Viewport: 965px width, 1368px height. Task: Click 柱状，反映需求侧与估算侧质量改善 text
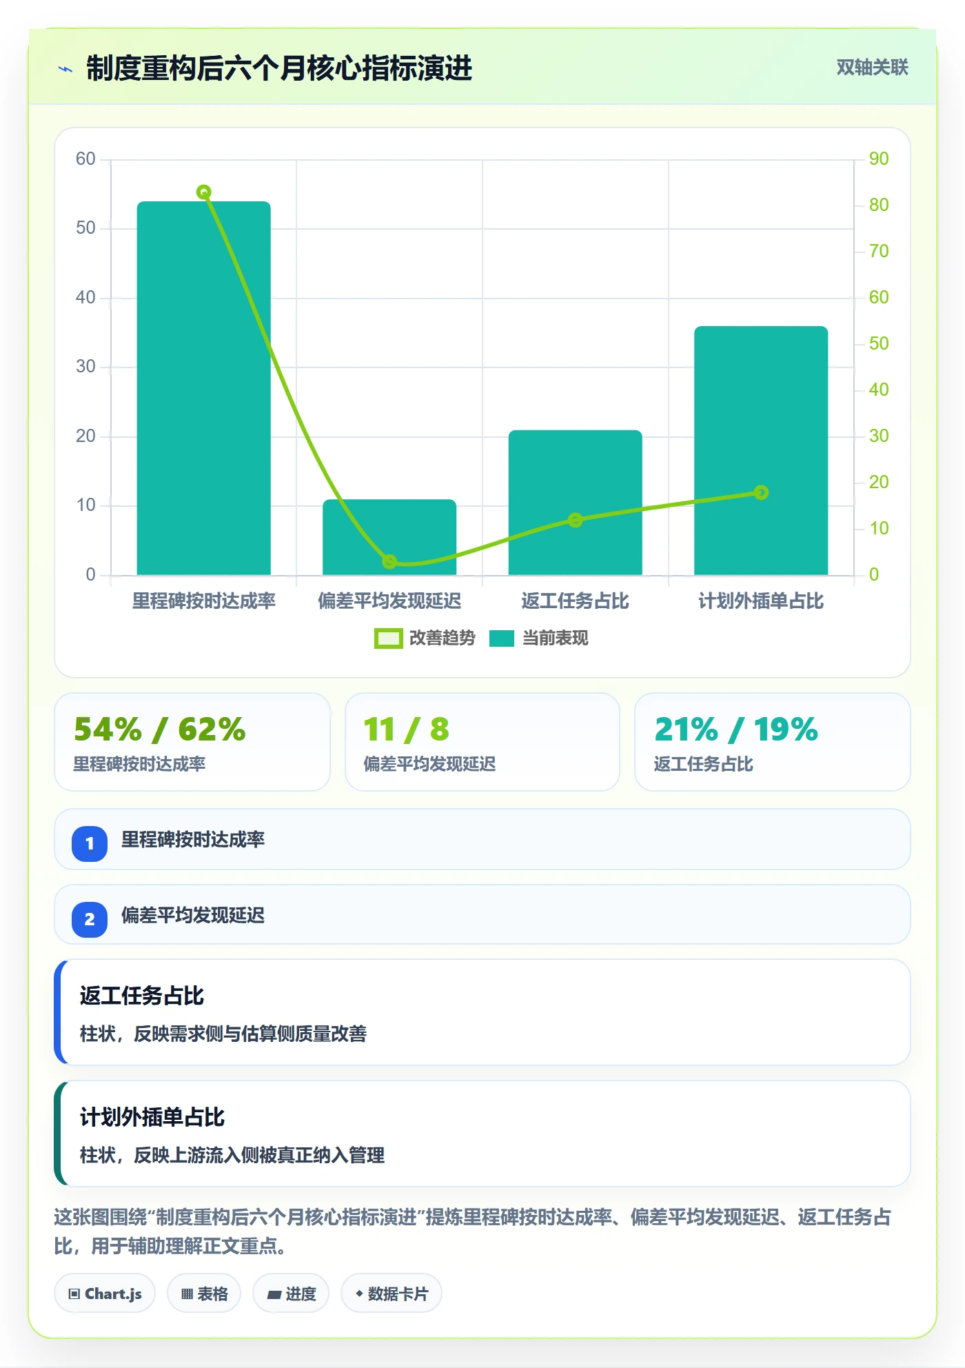[x=223, y=1034]
